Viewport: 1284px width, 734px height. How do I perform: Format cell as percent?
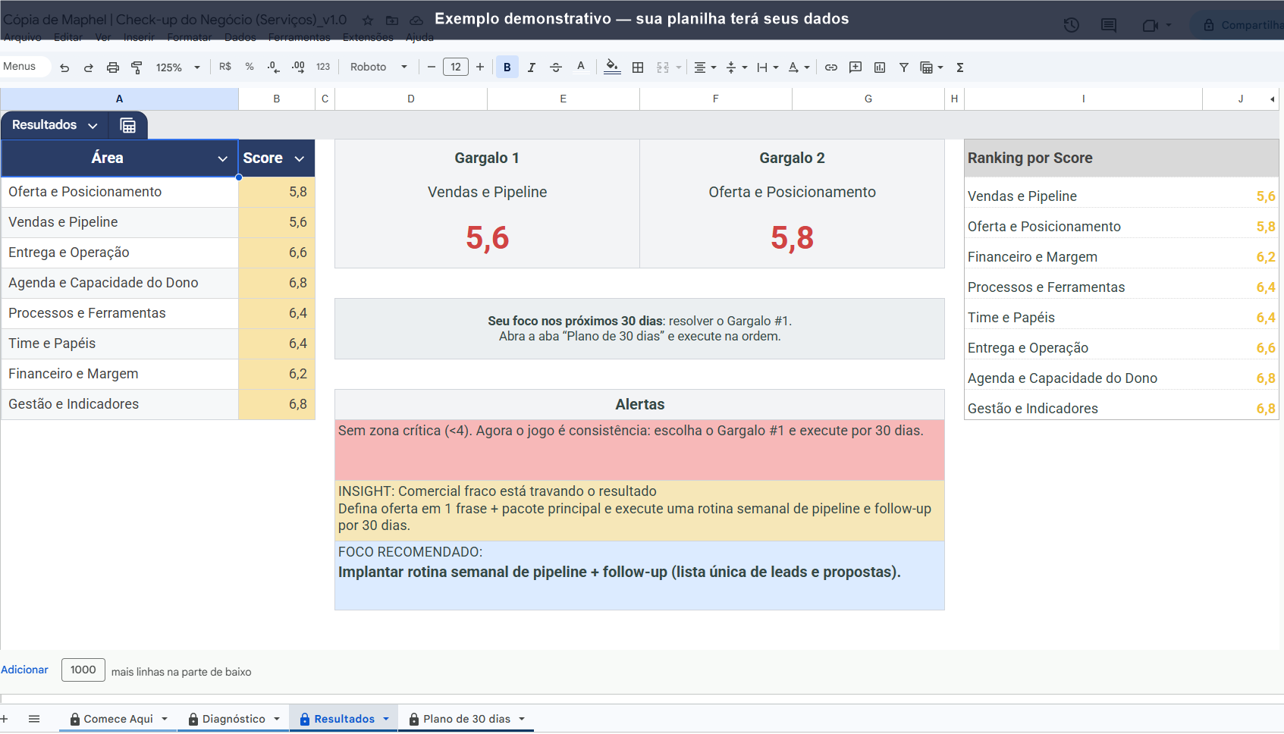(250, 67)
